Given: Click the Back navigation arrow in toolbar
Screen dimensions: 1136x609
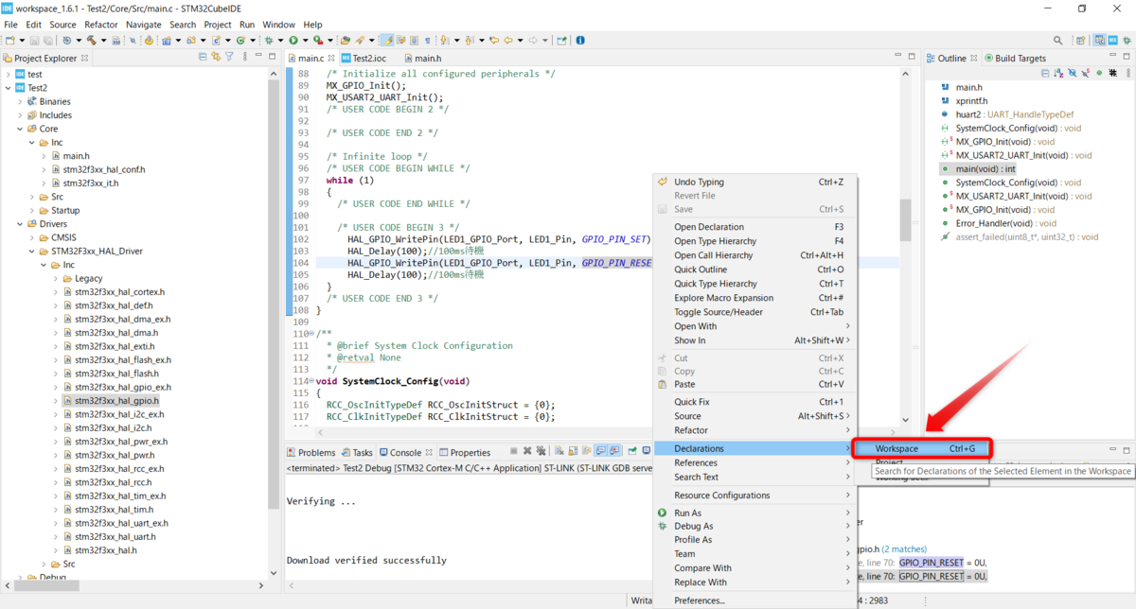Looking at the screenshot, I should (x=508, y=40).
